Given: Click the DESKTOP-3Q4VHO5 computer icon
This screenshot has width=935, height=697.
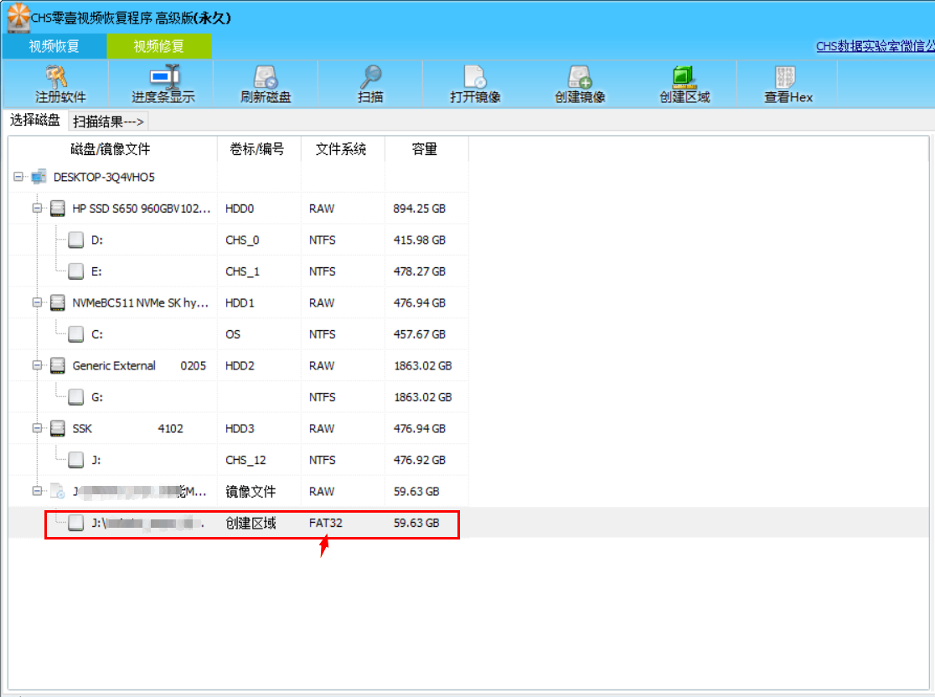Looking at the screenshot, I should pos(39,177).
